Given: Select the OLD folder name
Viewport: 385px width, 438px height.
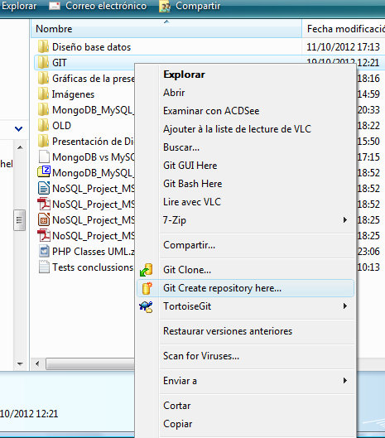Looking at the screenshot, I should click(61, 126).
